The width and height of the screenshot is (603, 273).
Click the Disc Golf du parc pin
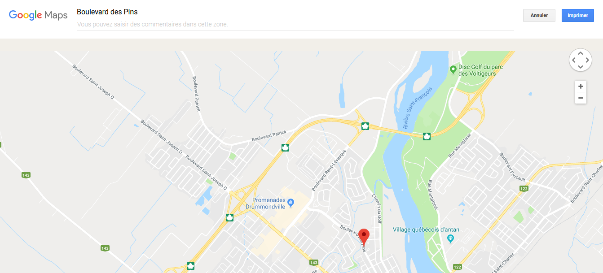tap(453, 69)
